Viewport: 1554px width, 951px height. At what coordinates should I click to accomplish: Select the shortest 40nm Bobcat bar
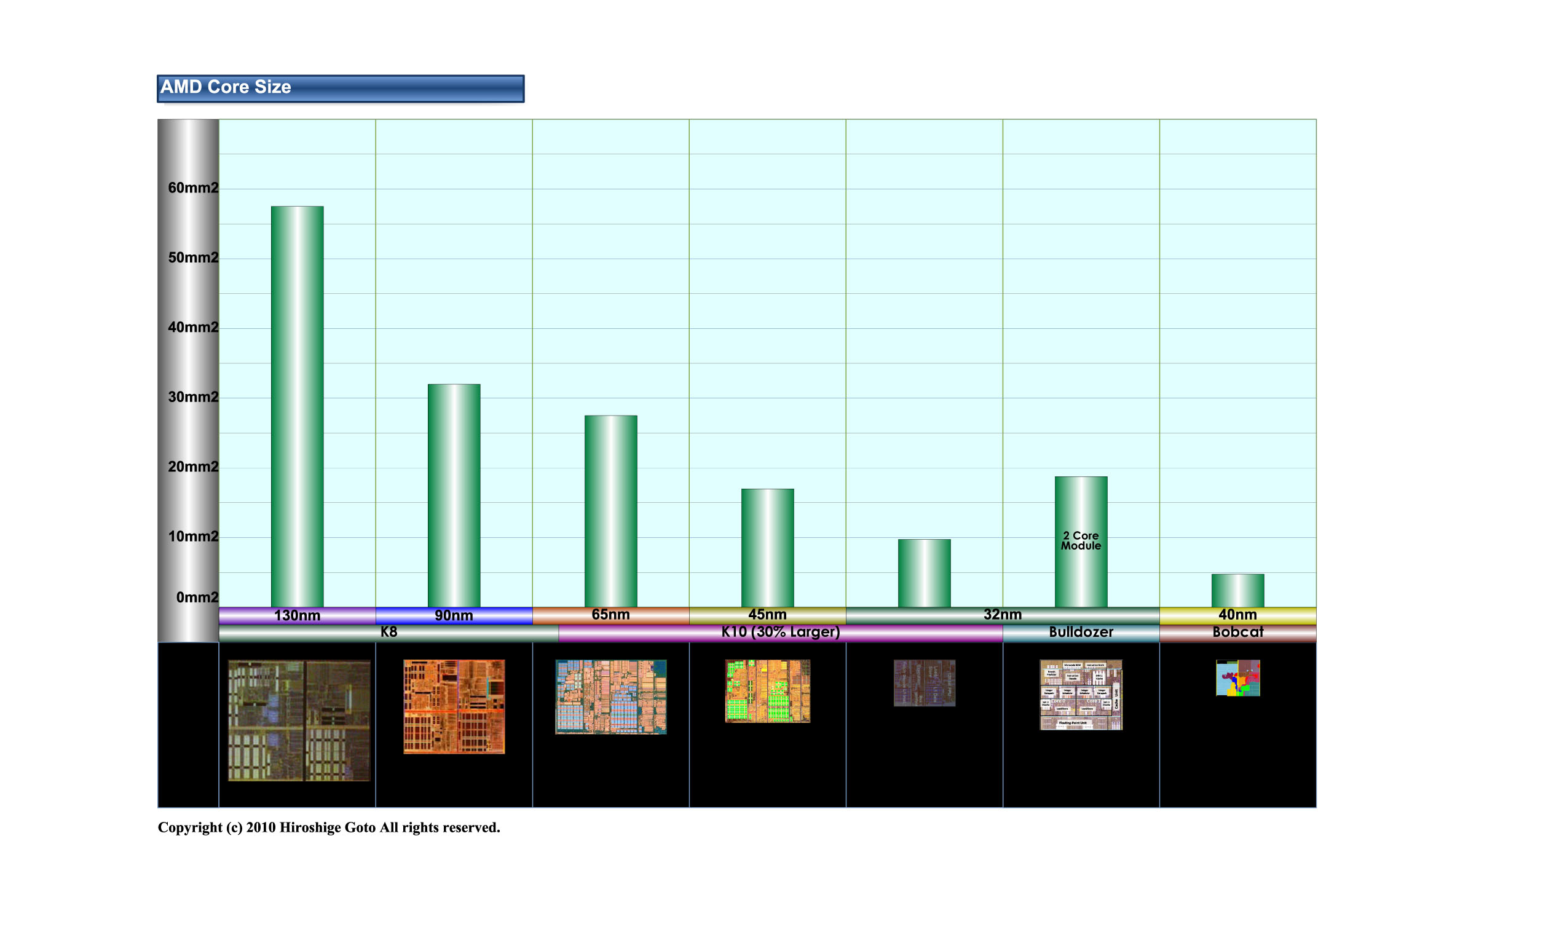[x=1237, y=590]
